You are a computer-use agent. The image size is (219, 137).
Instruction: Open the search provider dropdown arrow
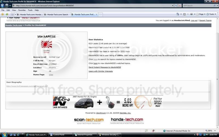point(217,5)
